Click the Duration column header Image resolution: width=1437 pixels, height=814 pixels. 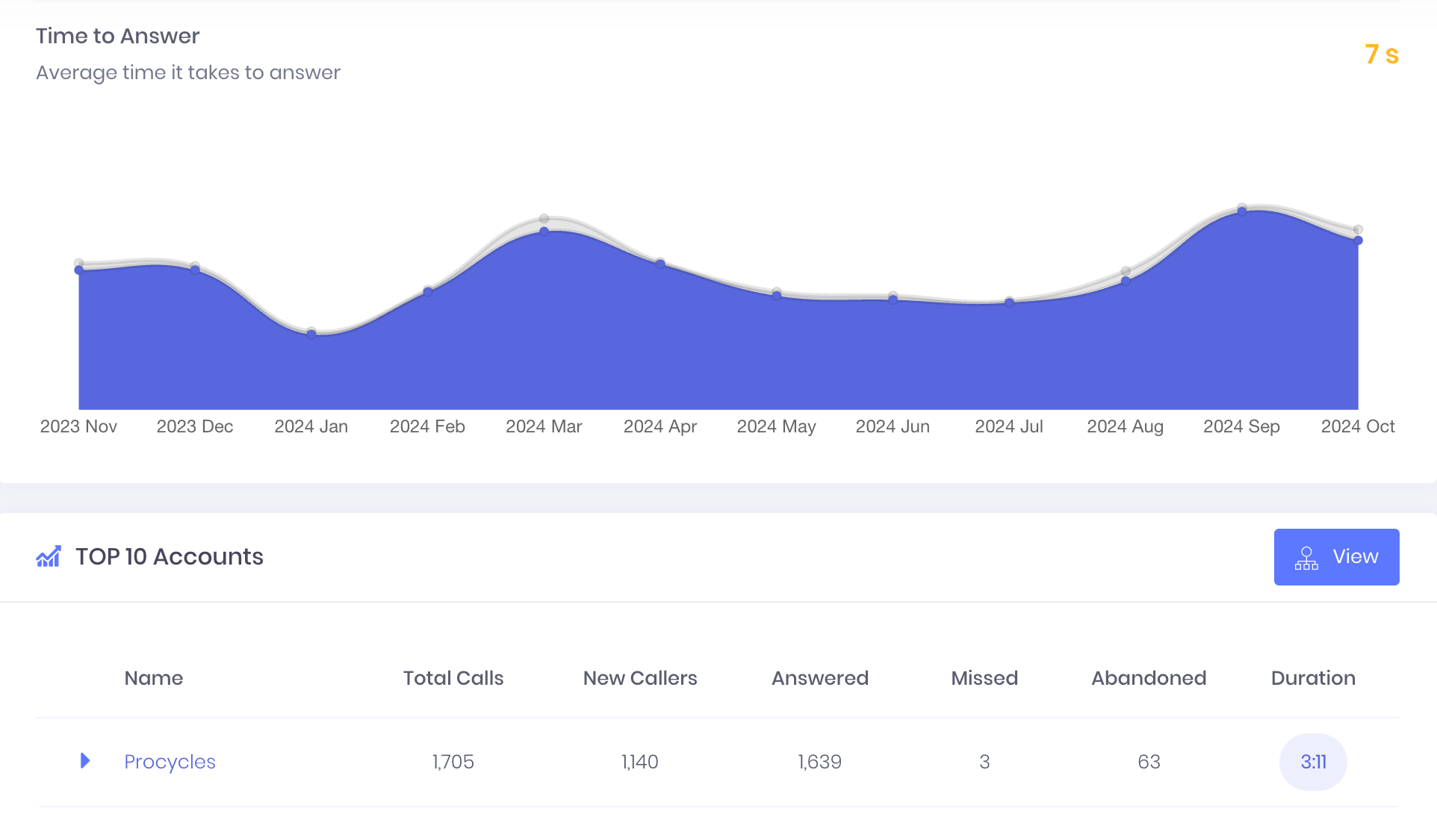pyautogui.click(x=1313, y=678)
